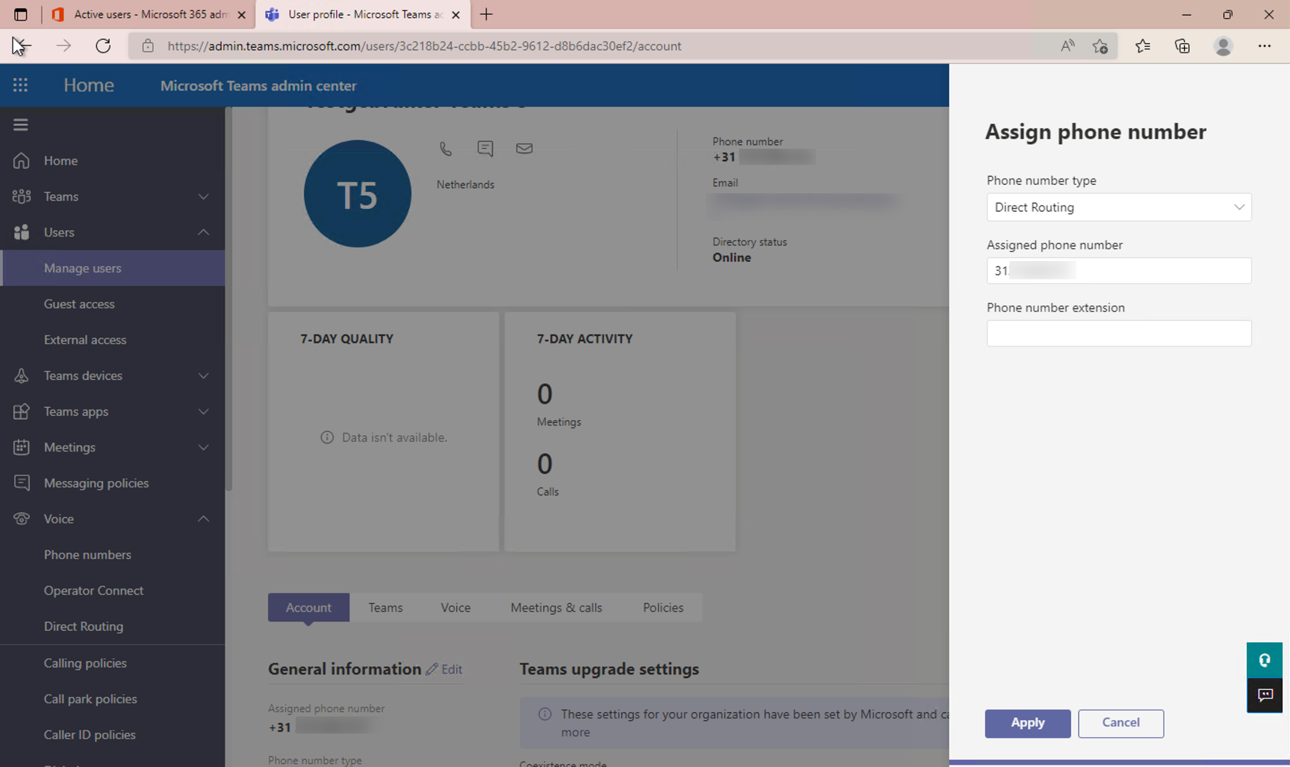Viewport: 1290px width, 767px height.
Task: Open Phone number type dropdown
Action: (1119, 207)
